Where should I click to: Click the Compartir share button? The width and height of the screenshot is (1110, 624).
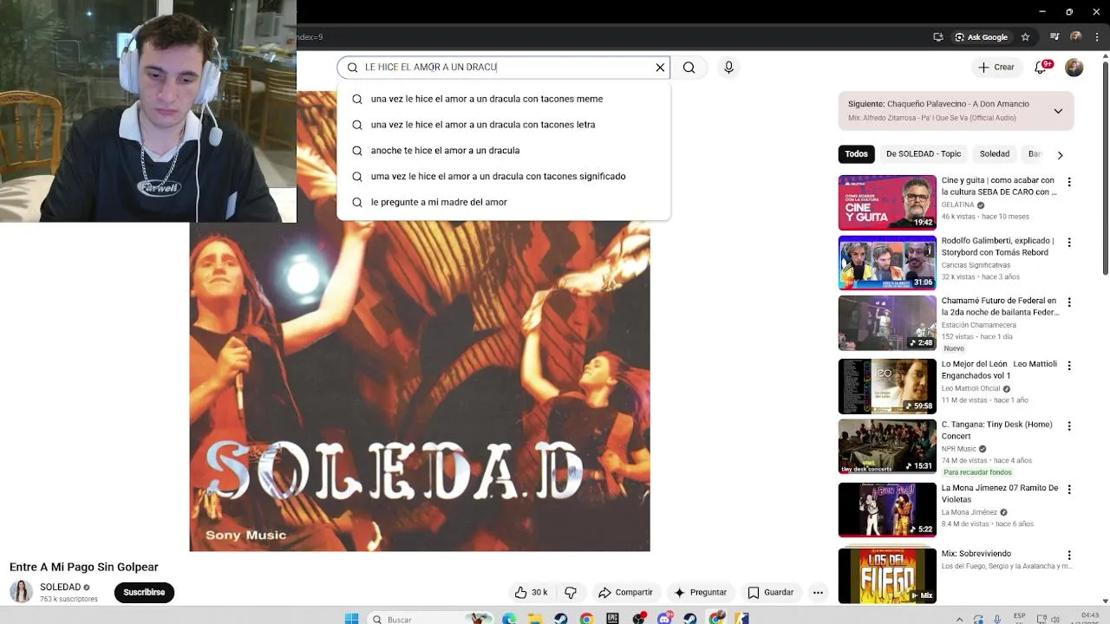coord(625,593)
